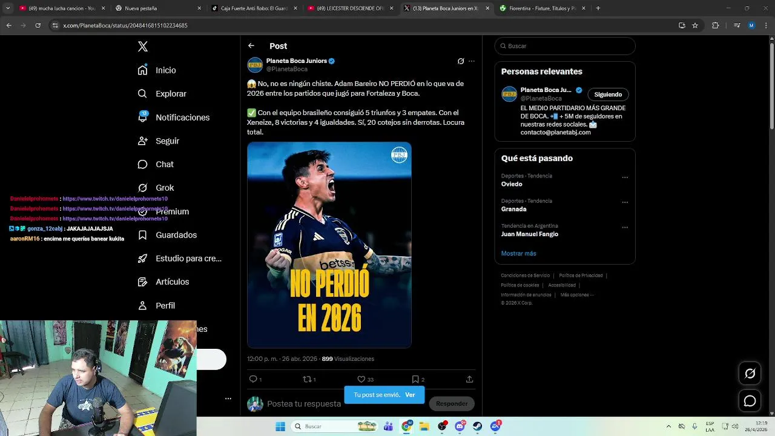Click the reply comment icon under the post
This screenshot has height=436, width=775.
tap(253, 379)
